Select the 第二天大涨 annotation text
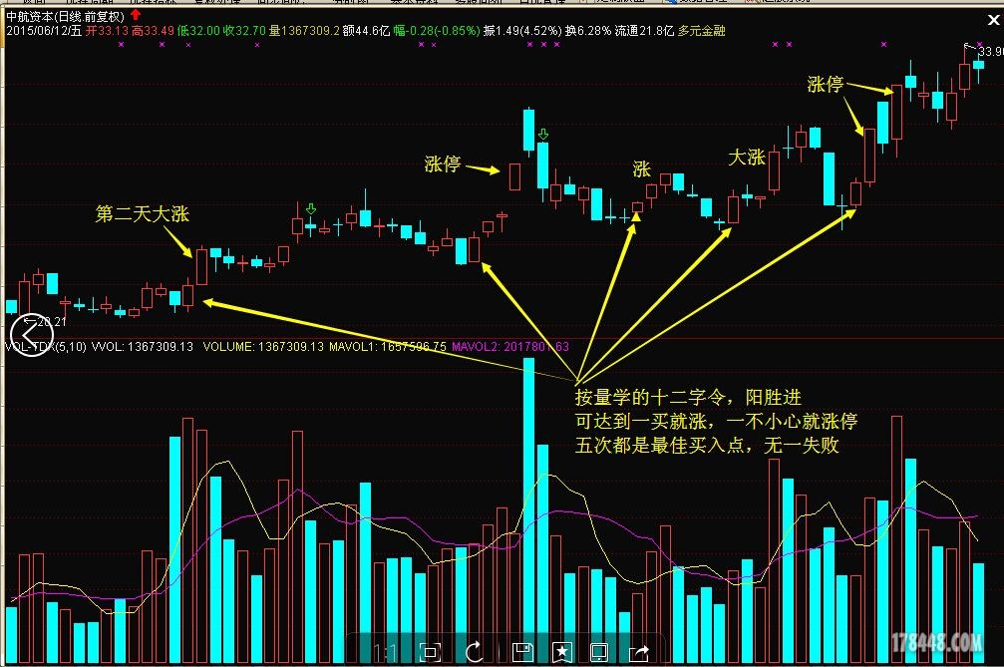Viewport: 1004px width, 667px height. click(142, 214)
